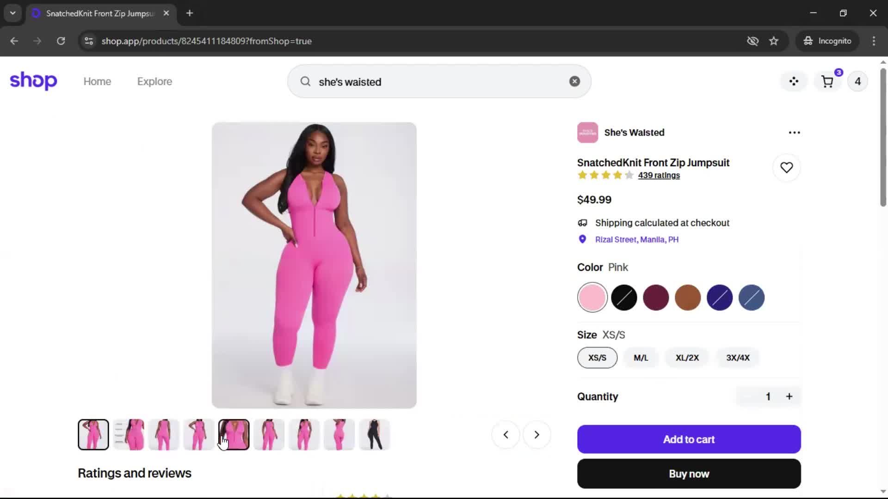The width and height of the screenshot is (888, 499).
Task: Open She's Waisted store avatar
Action: [x=587, y=133]
